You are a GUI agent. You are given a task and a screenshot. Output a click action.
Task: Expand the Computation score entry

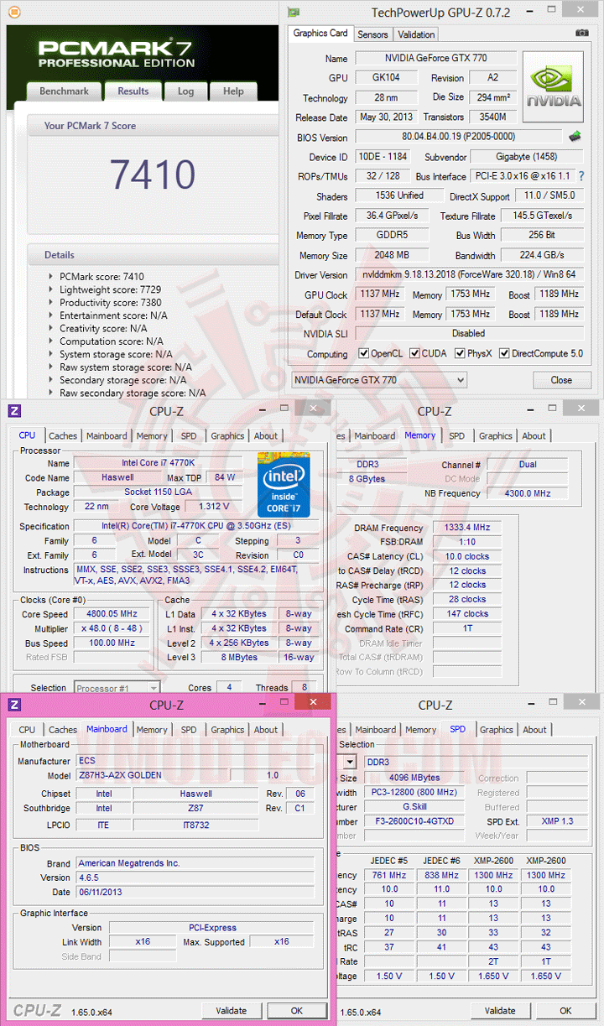tap(52, 341)
